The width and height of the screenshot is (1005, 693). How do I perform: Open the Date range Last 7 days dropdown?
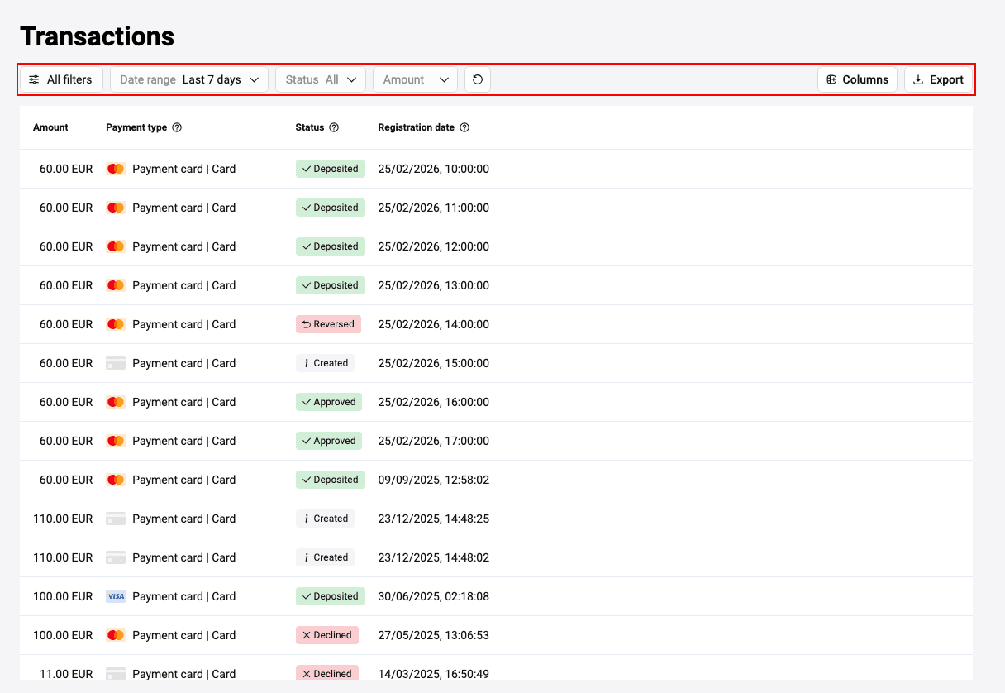189,79
